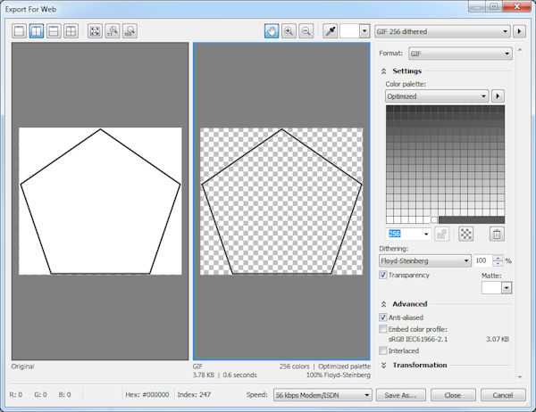Uncheck the Transparency checkbox

(383, 276)
